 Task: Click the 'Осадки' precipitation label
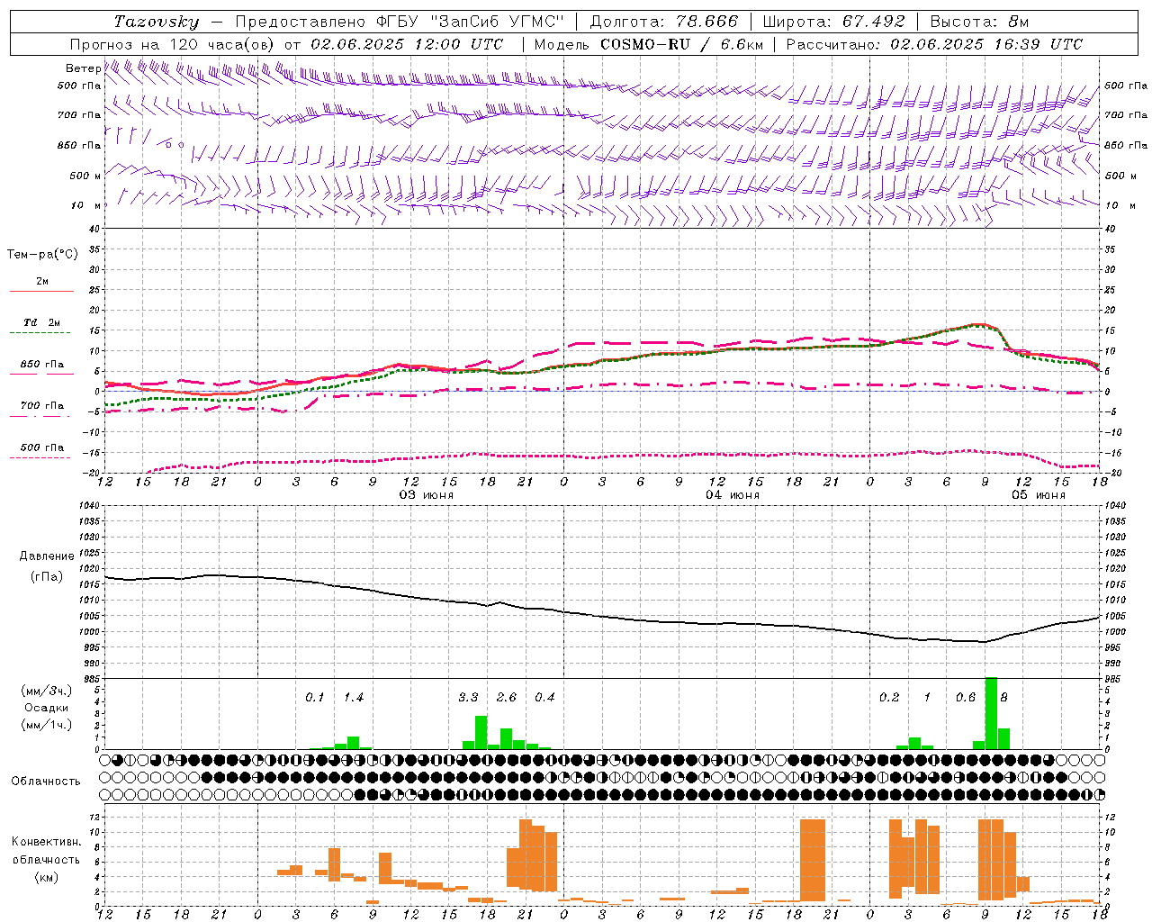coord(47,708)
